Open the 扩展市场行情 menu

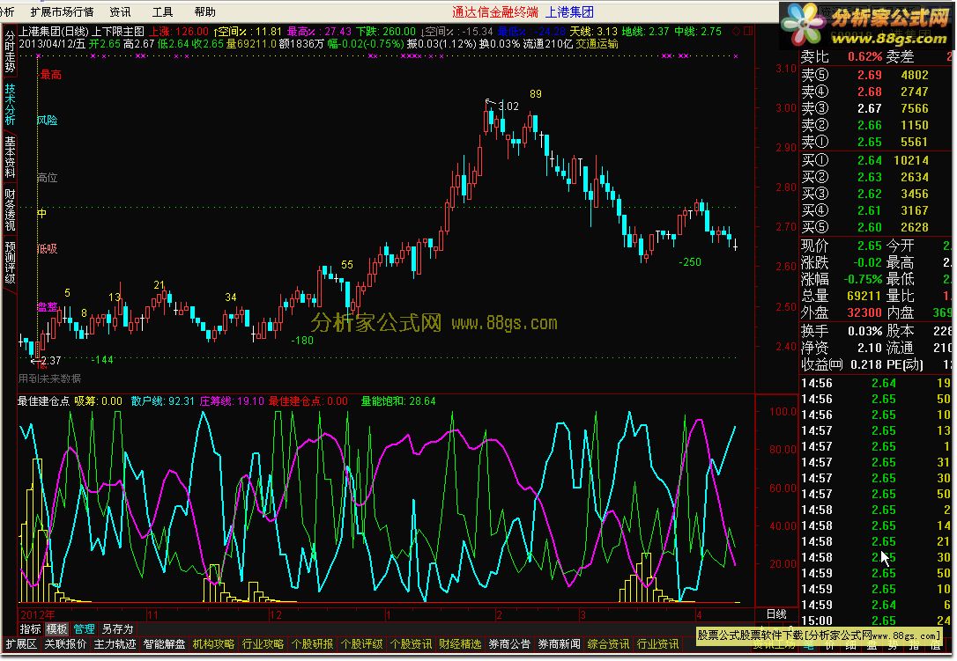tap(63, 11)
